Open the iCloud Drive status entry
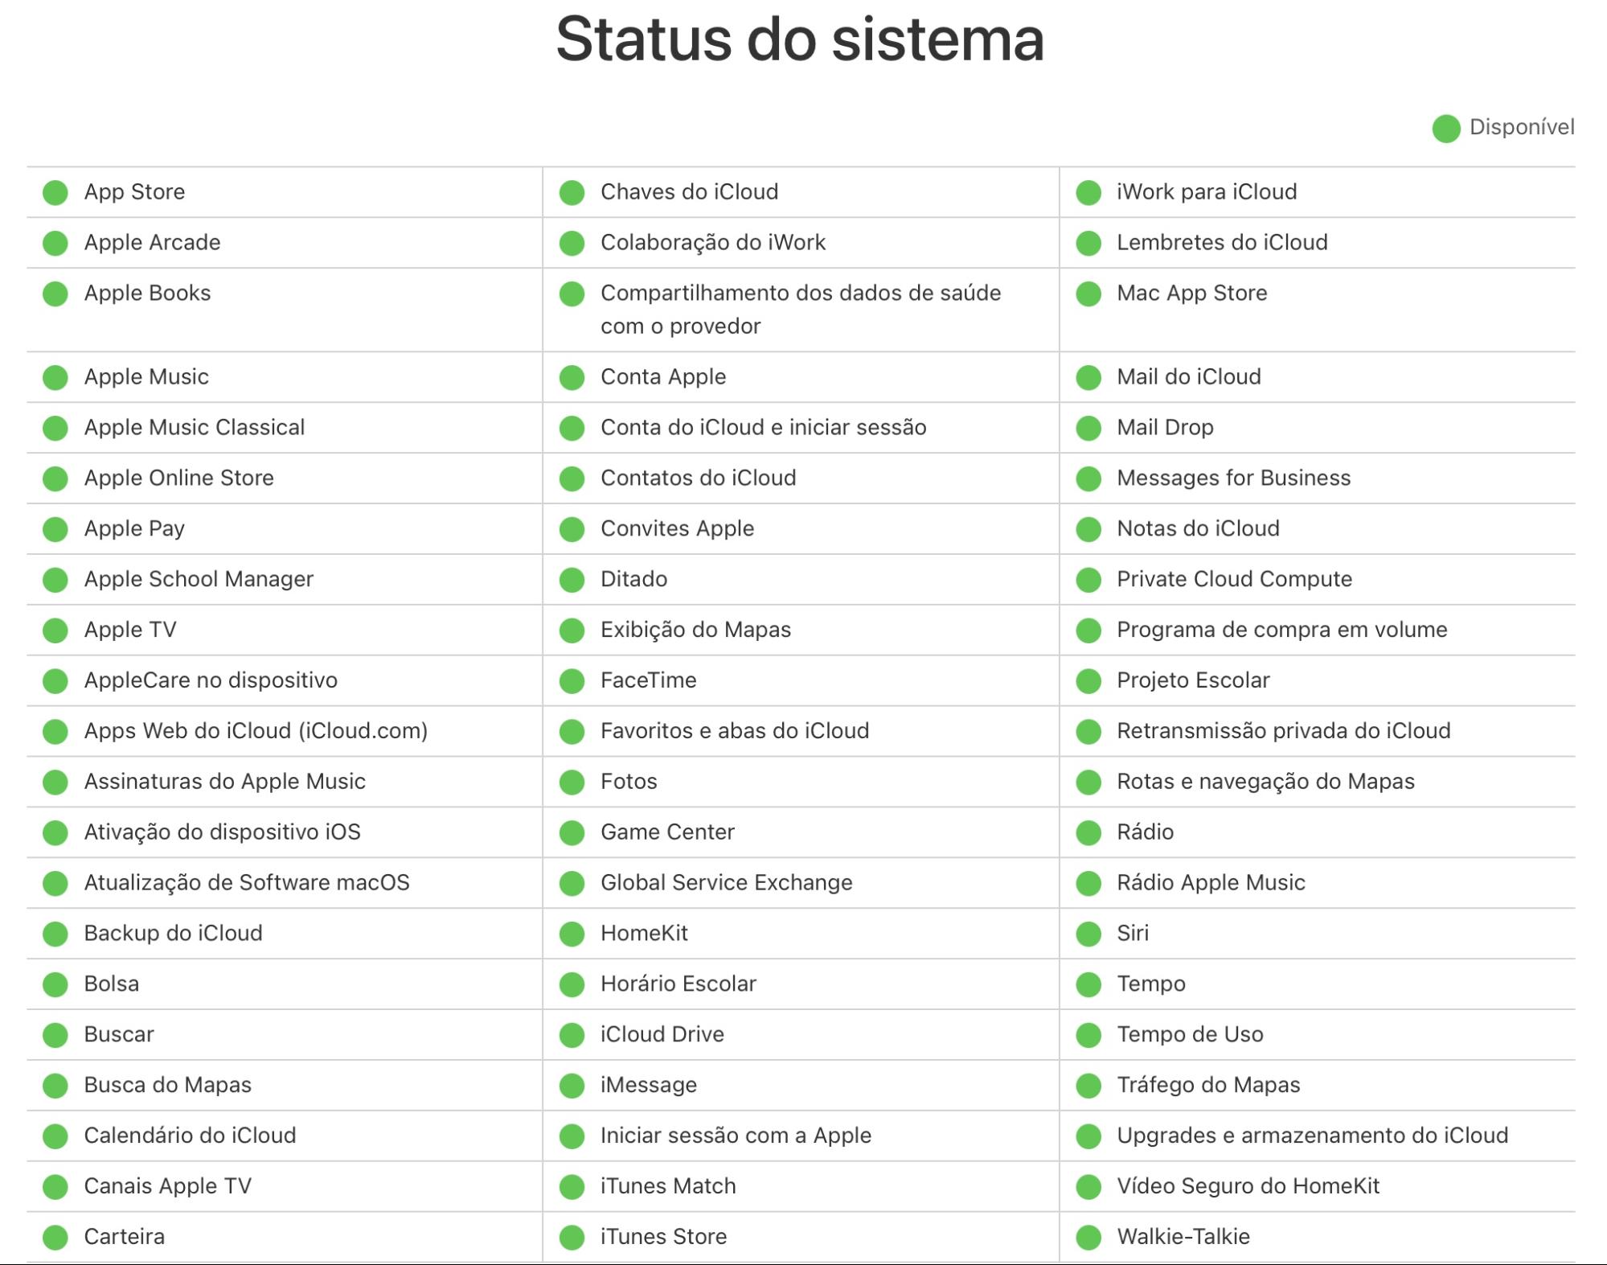The image size is (1607, 1265). pyautogui.click(x=661, y=1034)
